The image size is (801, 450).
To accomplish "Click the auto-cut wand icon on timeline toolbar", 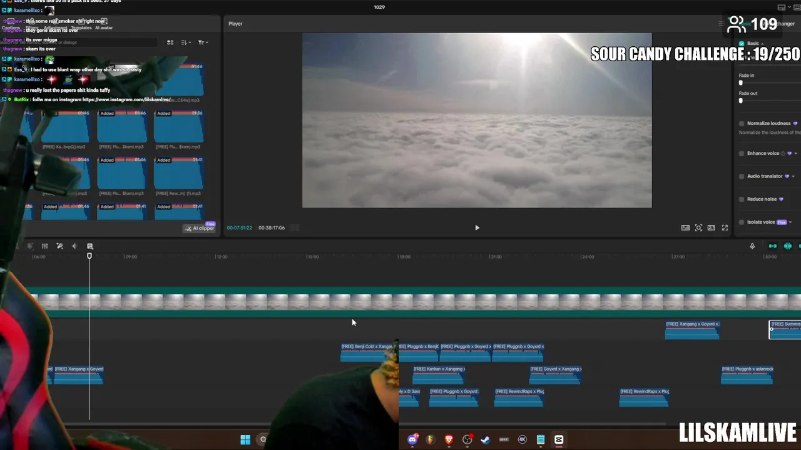I will click(59, 246).
